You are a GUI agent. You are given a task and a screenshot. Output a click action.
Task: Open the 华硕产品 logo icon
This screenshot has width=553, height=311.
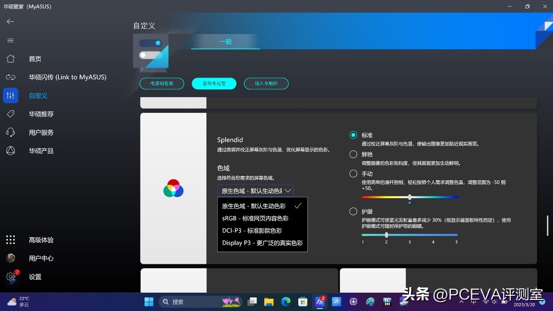click(11, 151)
